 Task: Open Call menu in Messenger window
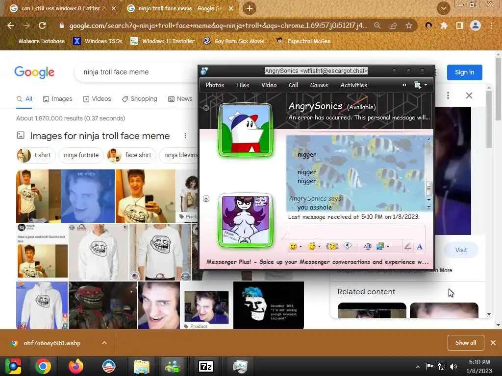click(293, 85)
